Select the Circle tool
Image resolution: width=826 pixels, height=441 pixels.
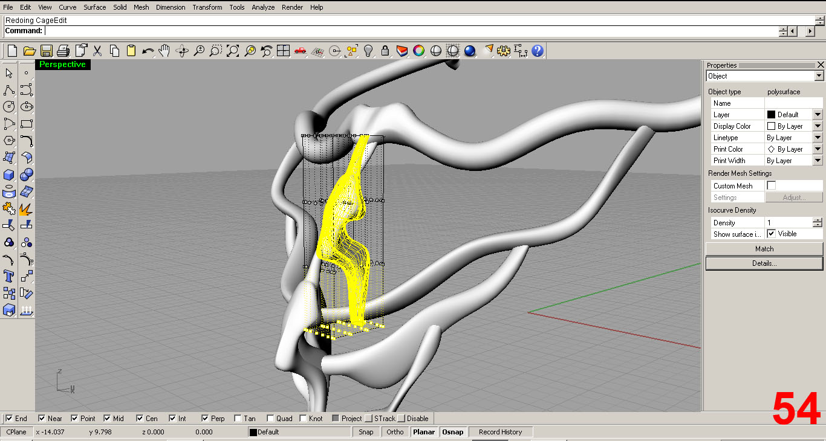[9, 107]
